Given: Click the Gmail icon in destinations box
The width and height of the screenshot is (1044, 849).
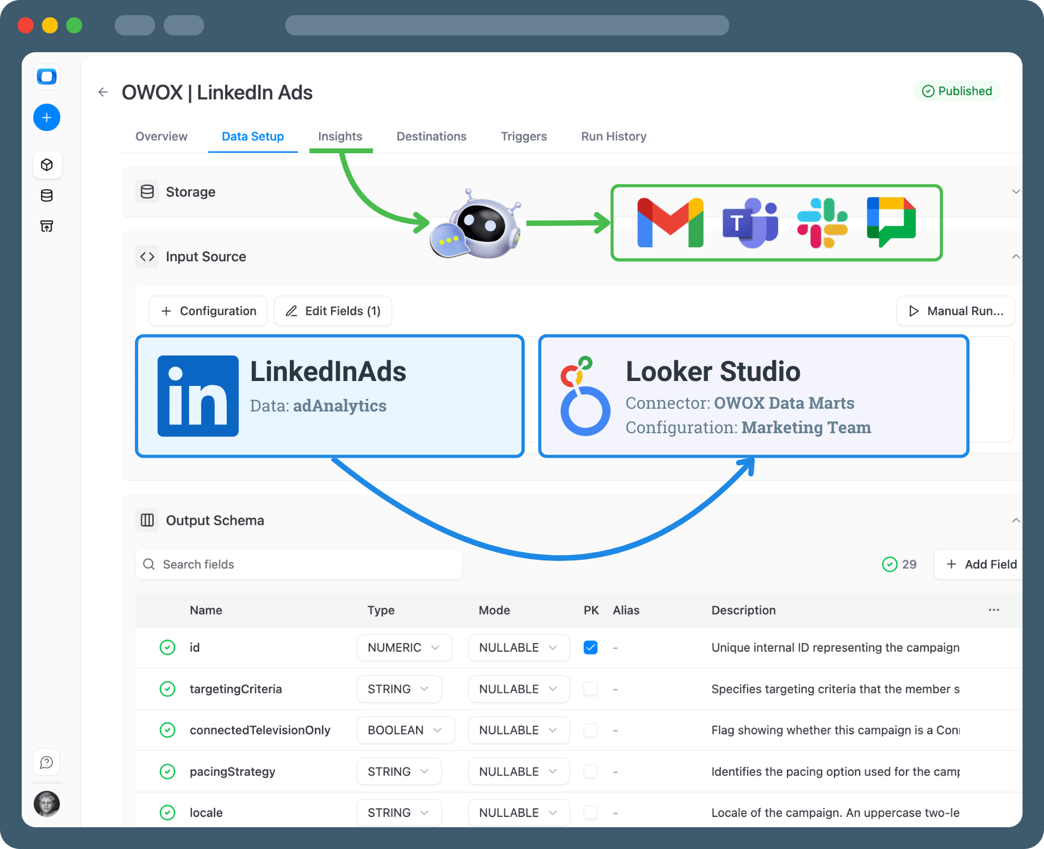Looking at the screenshot, I should pyautogui.click(x=670, y=223).
